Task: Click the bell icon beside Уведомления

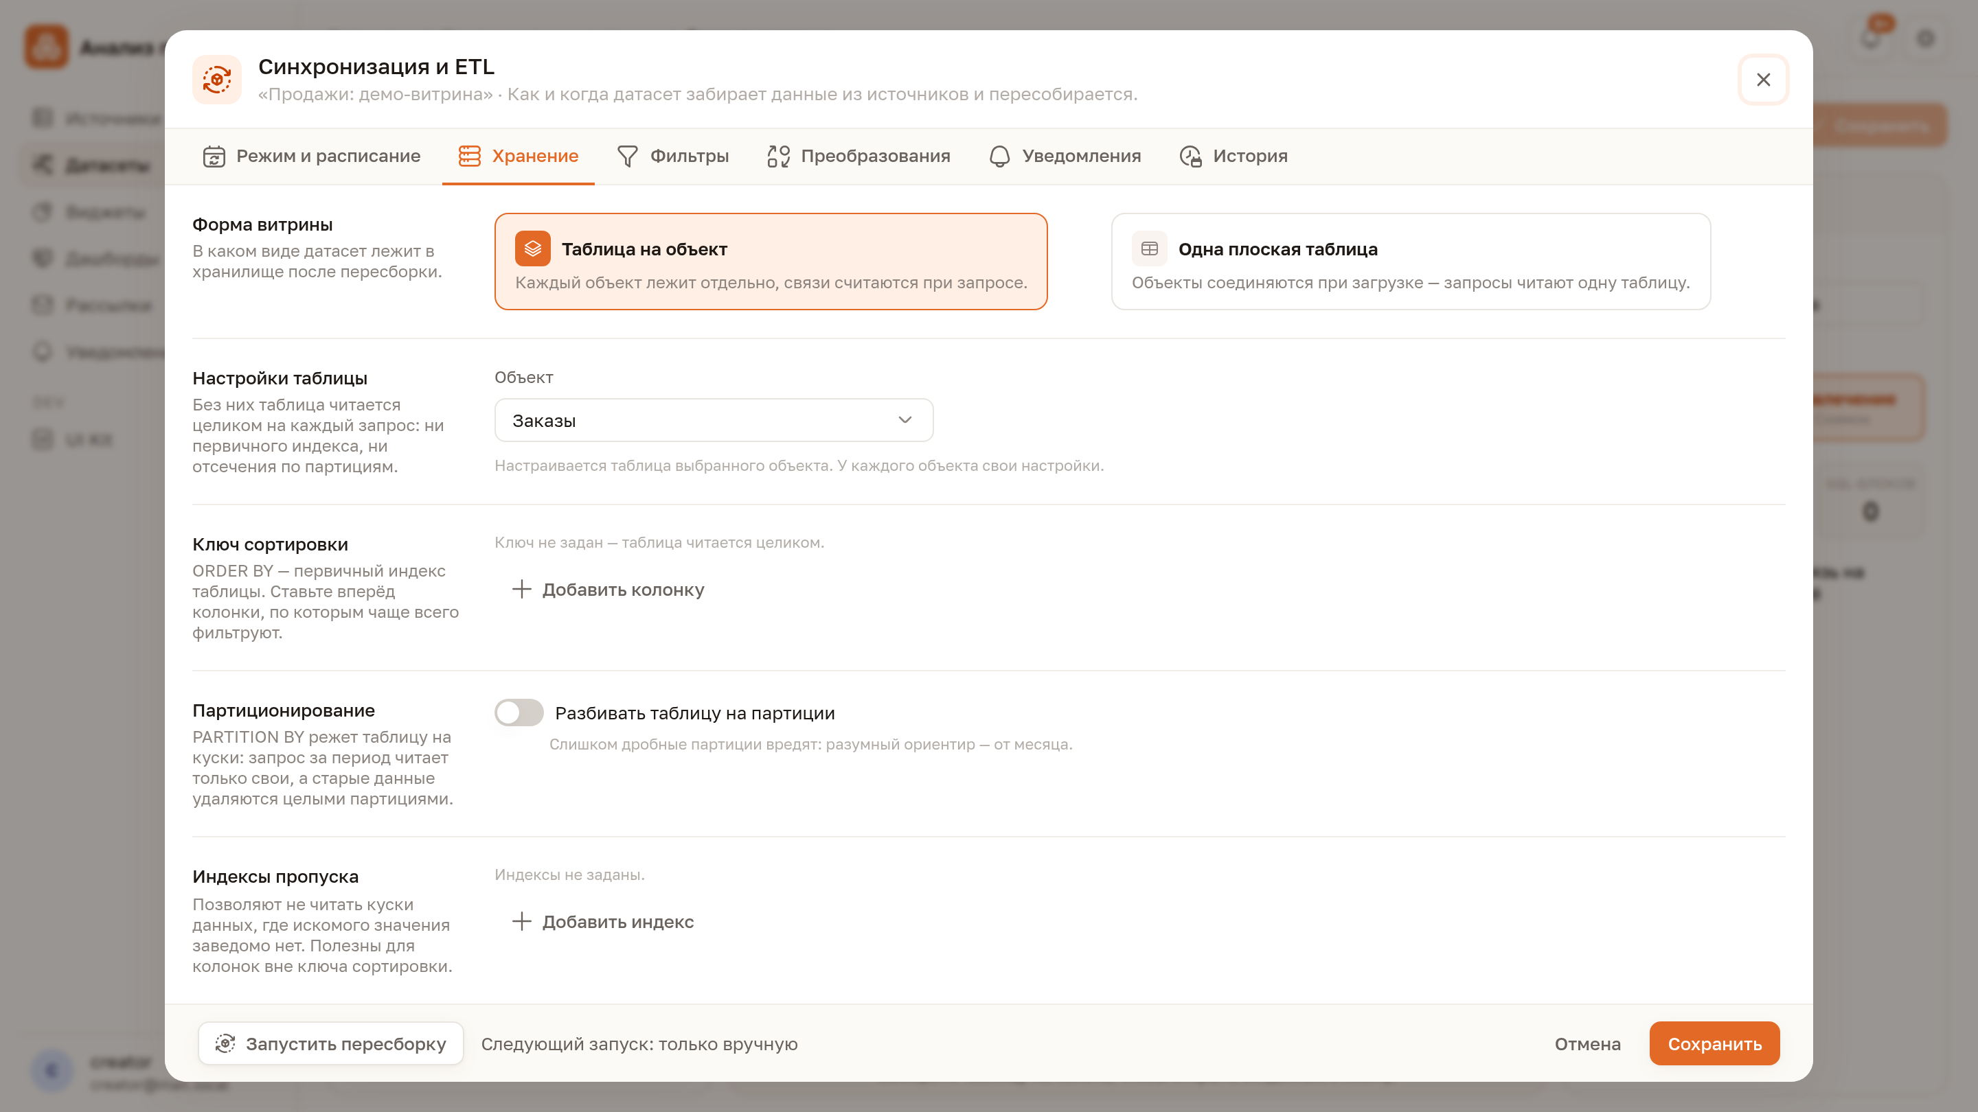Action: (1000, 156)
